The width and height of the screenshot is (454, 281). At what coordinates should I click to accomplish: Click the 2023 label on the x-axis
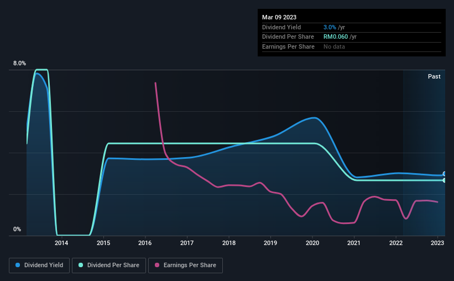437,242
